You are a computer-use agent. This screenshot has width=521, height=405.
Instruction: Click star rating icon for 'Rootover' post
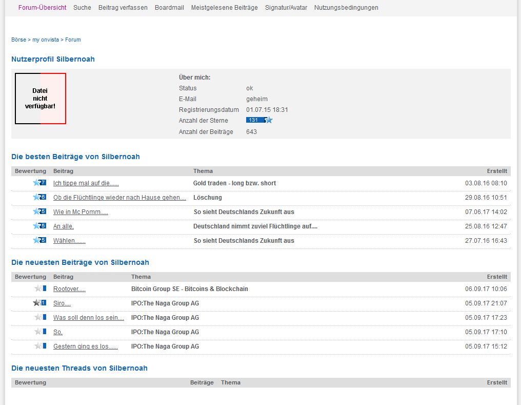click(x=39, y=289)
